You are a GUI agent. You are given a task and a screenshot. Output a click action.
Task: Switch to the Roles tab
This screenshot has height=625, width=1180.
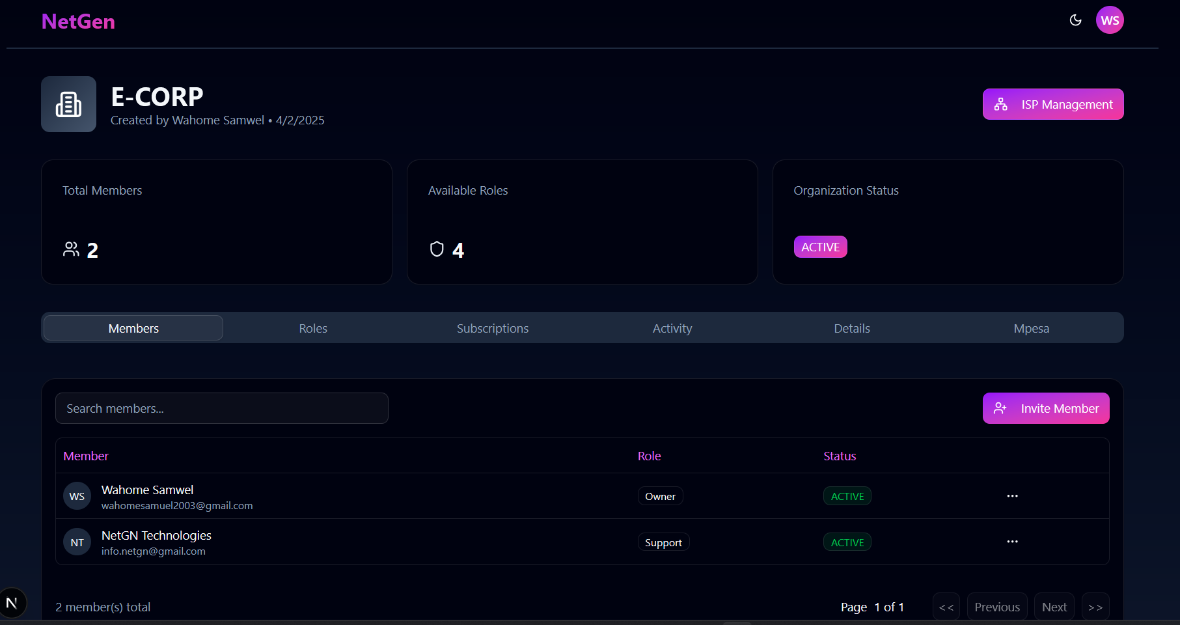[313, 328]
